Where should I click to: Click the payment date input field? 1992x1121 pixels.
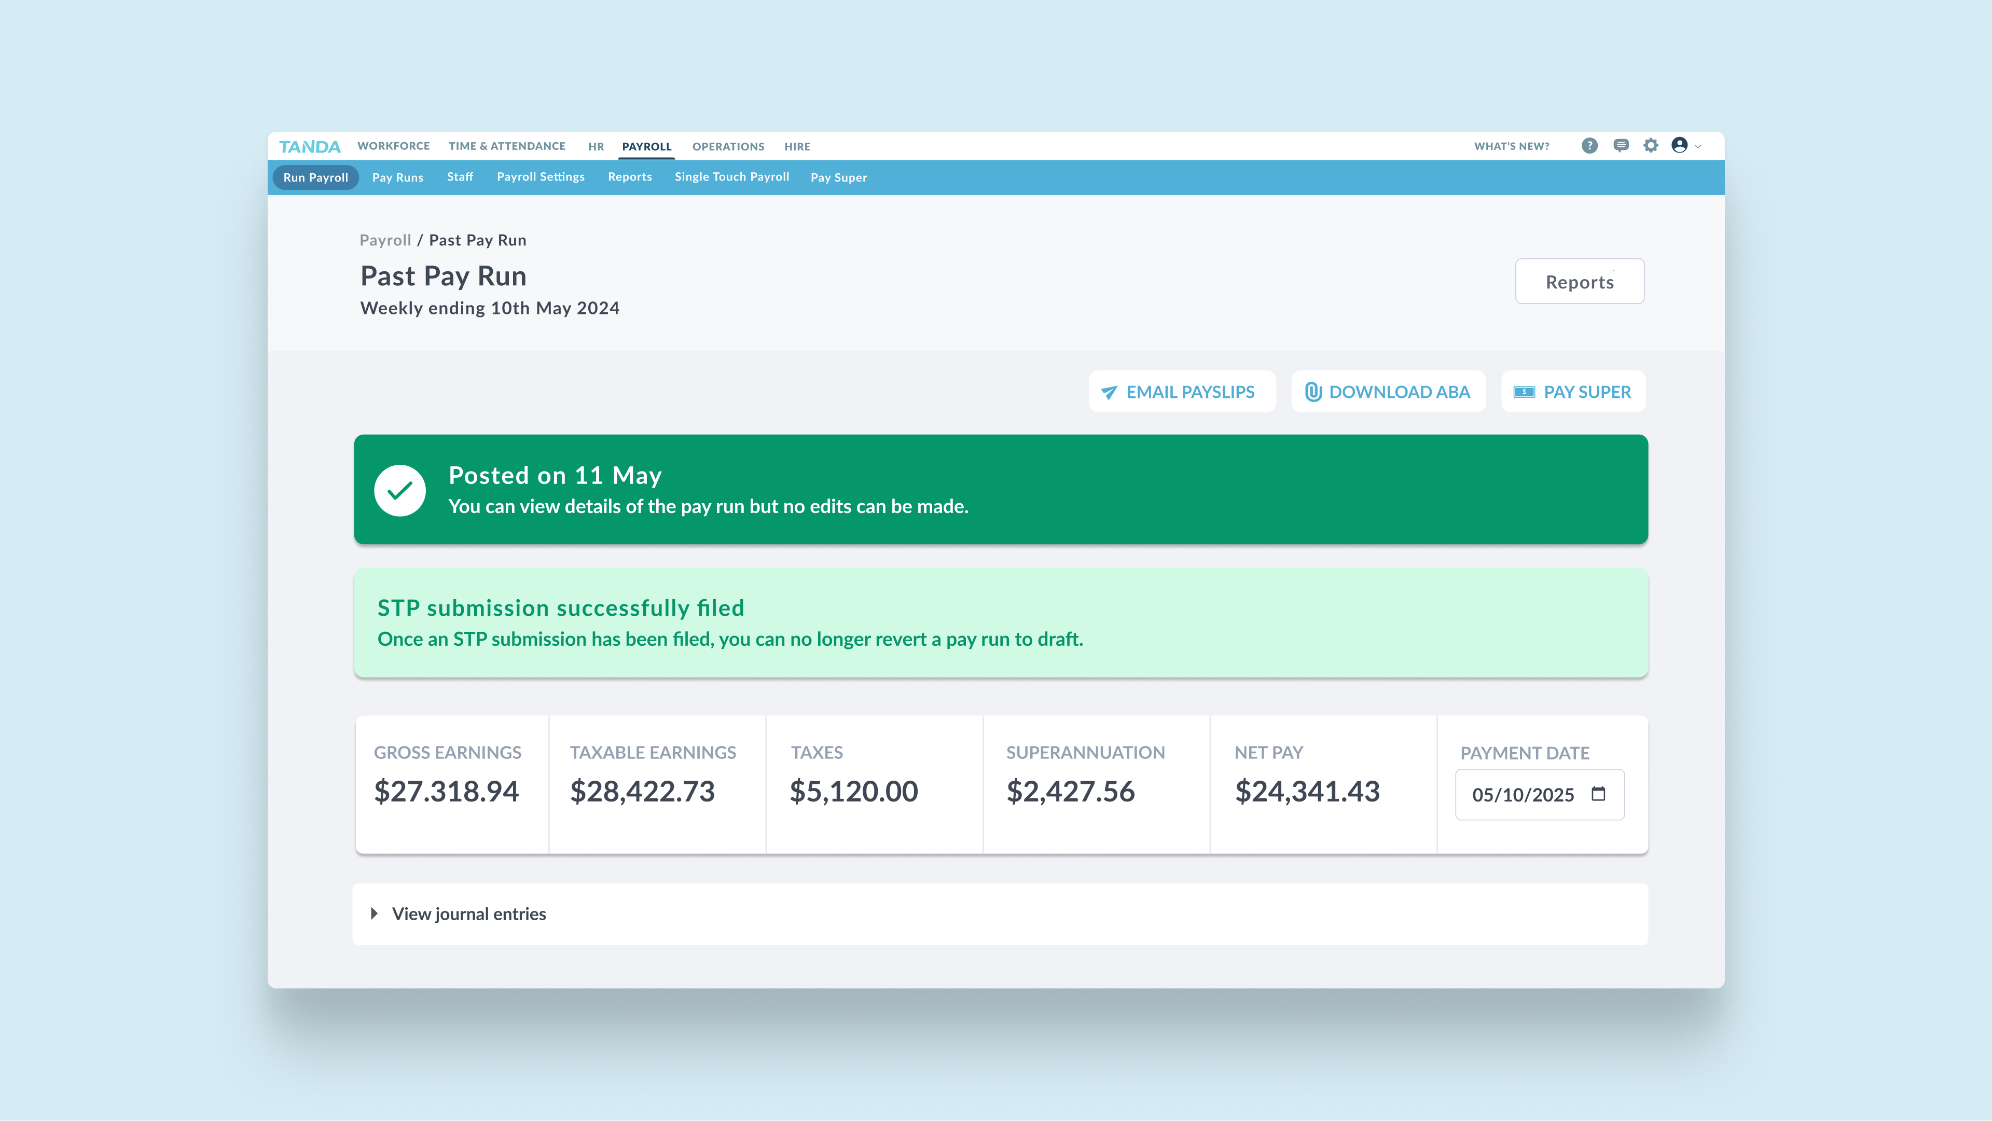click(1523, 795)
